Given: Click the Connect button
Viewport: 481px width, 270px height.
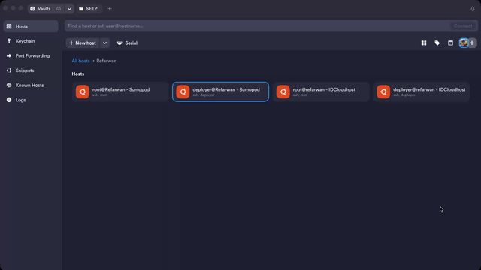Looking at the screenshot, I should click(x=463, y=26).
